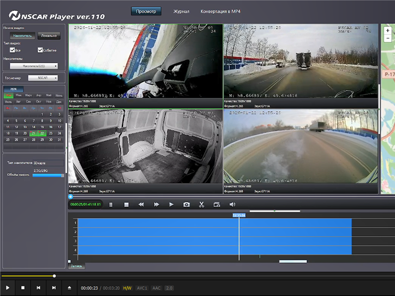Viewport: 395px width, 296px height.
Task: Pause playback in the NSCAR player toolbar
Action: 111,204
